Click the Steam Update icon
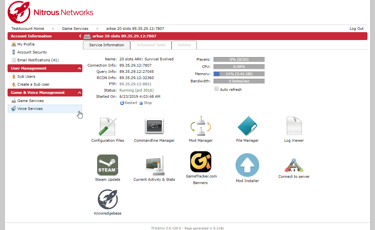This screenshot has height=230, width=375. click(x=108, y=165)
